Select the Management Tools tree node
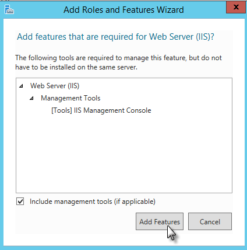 [70, 98]
